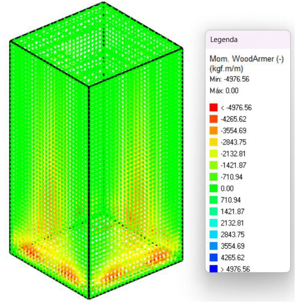
Task: Select the green swatch for 0.00
Action: tap(214, 188)
